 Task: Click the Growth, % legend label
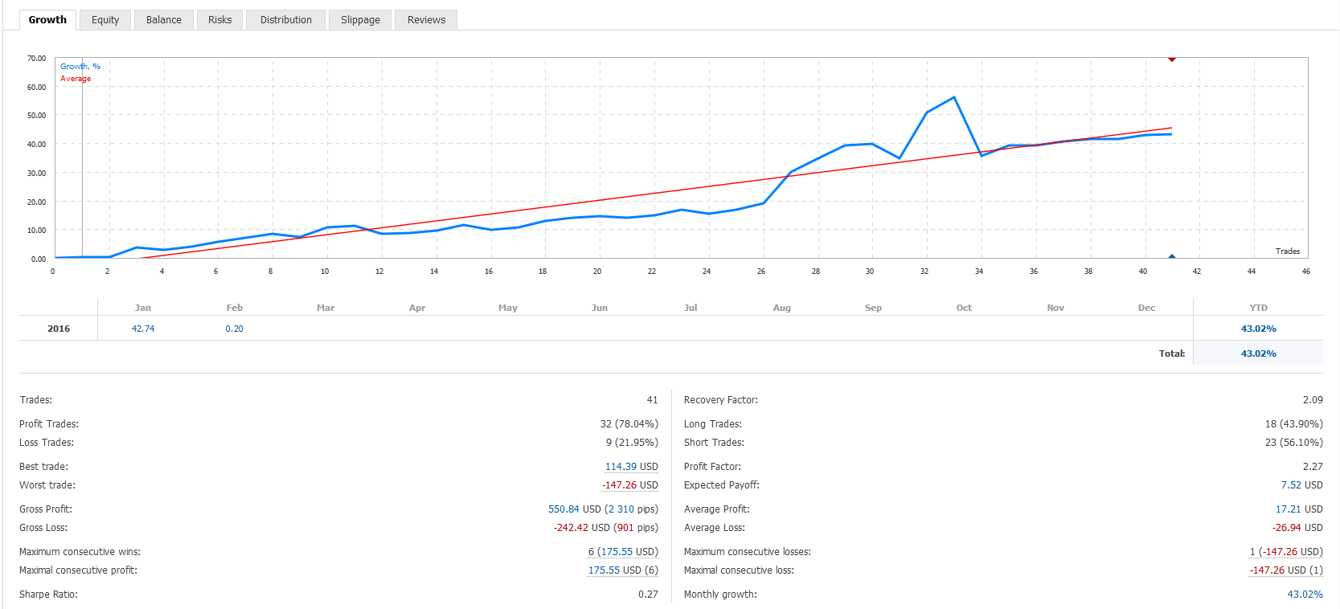pos(80,67)
